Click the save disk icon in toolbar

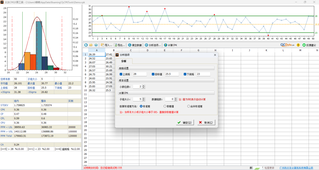(96, 45)
